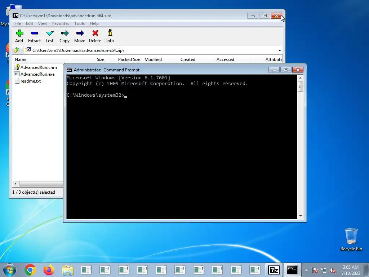
Task: Open the View menu
Action: click(43, 23)
